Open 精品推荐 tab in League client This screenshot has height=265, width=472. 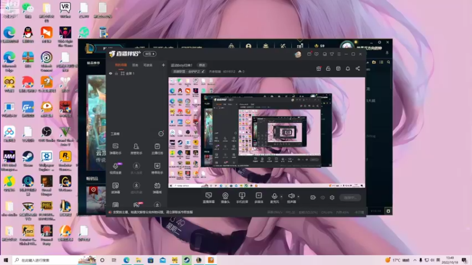click(x=93, y=63)
